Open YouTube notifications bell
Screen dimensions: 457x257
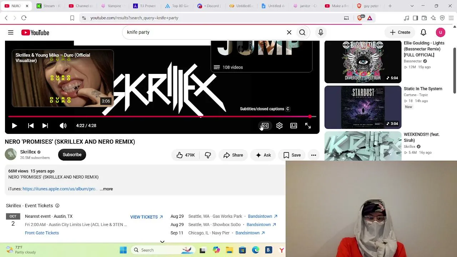(x=423, y=32)
